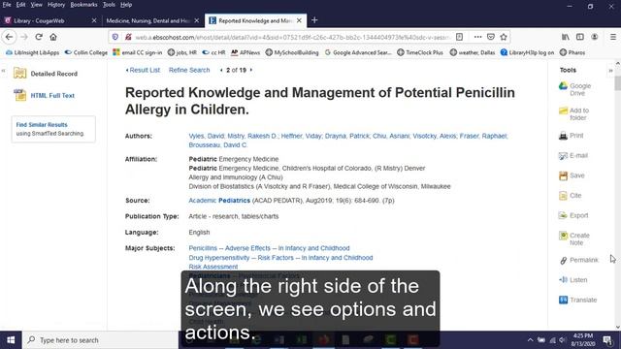Screen dimensions: 621x349
Task: Click the page vertical scrollbar thumb
Action: tap(617, 83)
